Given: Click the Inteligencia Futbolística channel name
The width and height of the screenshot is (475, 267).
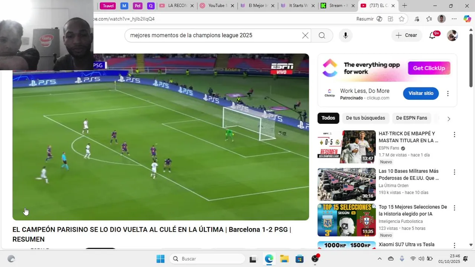Looking at the screenshot, I should tap(401, 221).
